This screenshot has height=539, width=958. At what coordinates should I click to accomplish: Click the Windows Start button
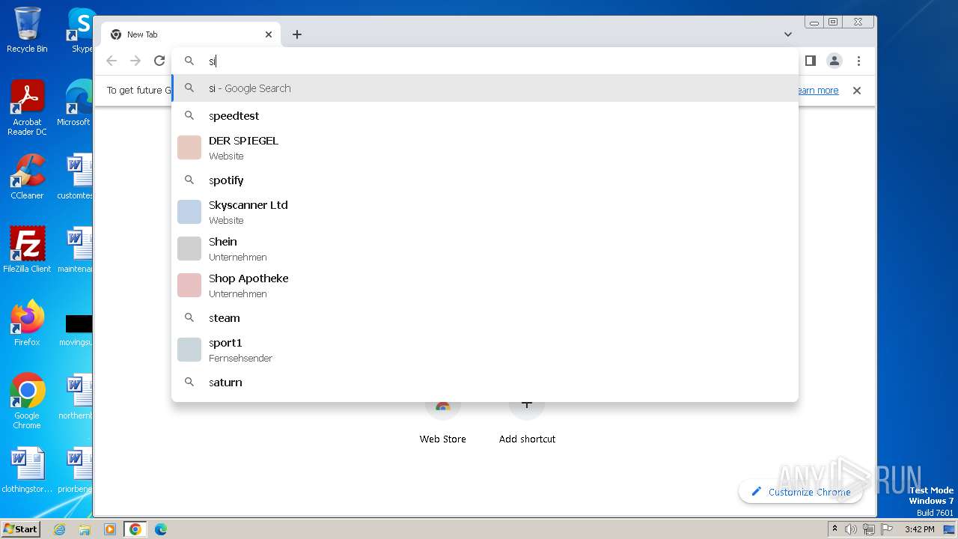click(x=21, y=529)
